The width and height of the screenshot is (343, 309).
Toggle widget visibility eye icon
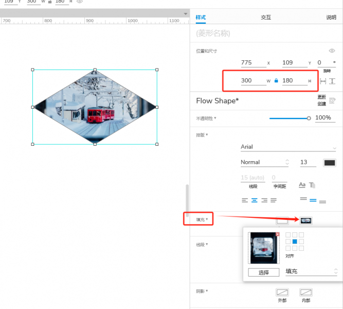pyautogui.click(x=332, y=50)
